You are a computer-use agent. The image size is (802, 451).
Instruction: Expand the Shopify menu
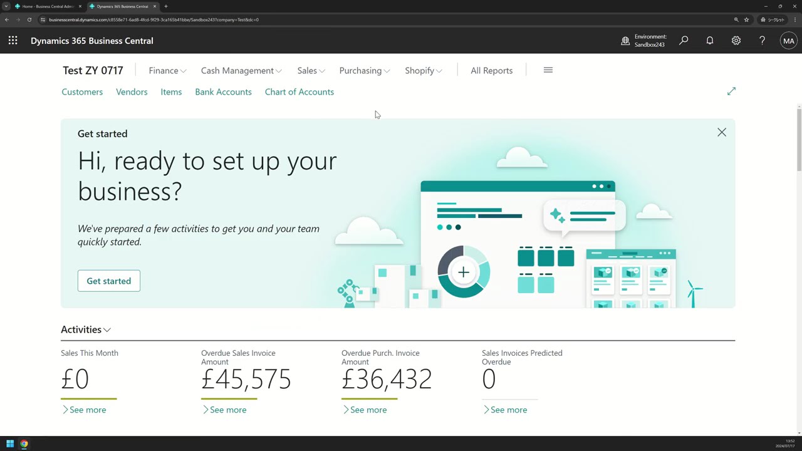pos(424,71)
